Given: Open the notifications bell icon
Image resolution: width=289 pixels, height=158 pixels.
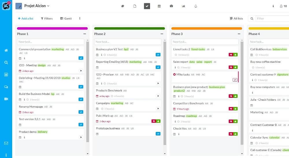Looking at the screenshot, I should [x=196, y=6].
